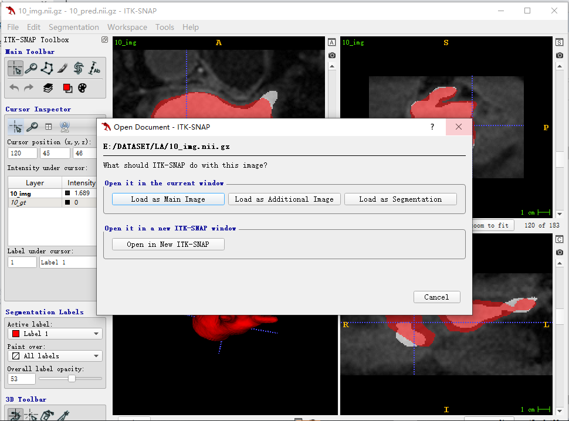569x421 pixels.
Task: Click the cursor z position field 46
Action: [84, 154]
